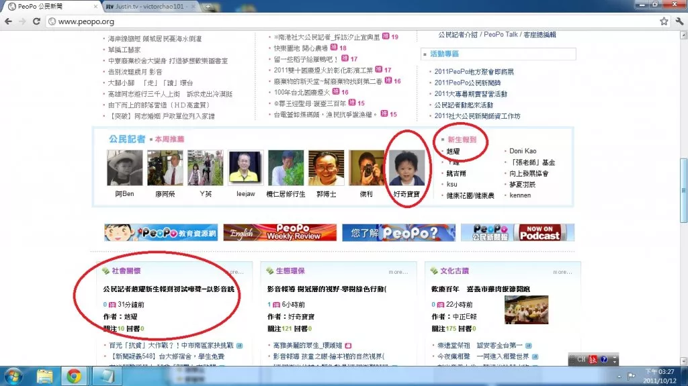
Task: Click the 您了解 PeoPo? banner
Action: 399,232
